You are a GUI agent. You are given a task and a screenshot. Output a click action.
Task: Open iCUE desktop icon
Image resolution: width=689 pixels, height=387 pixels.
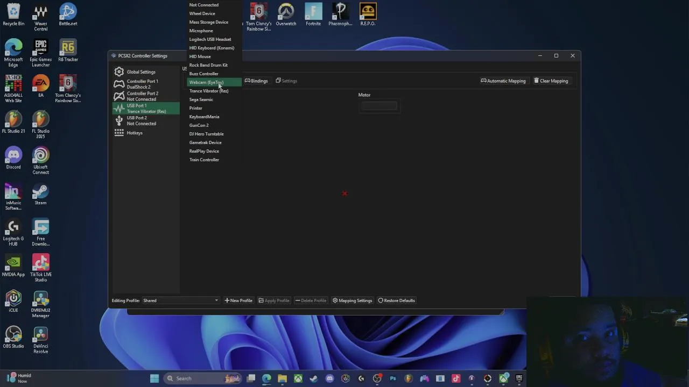pyautogui.click(x=13, y=302)
